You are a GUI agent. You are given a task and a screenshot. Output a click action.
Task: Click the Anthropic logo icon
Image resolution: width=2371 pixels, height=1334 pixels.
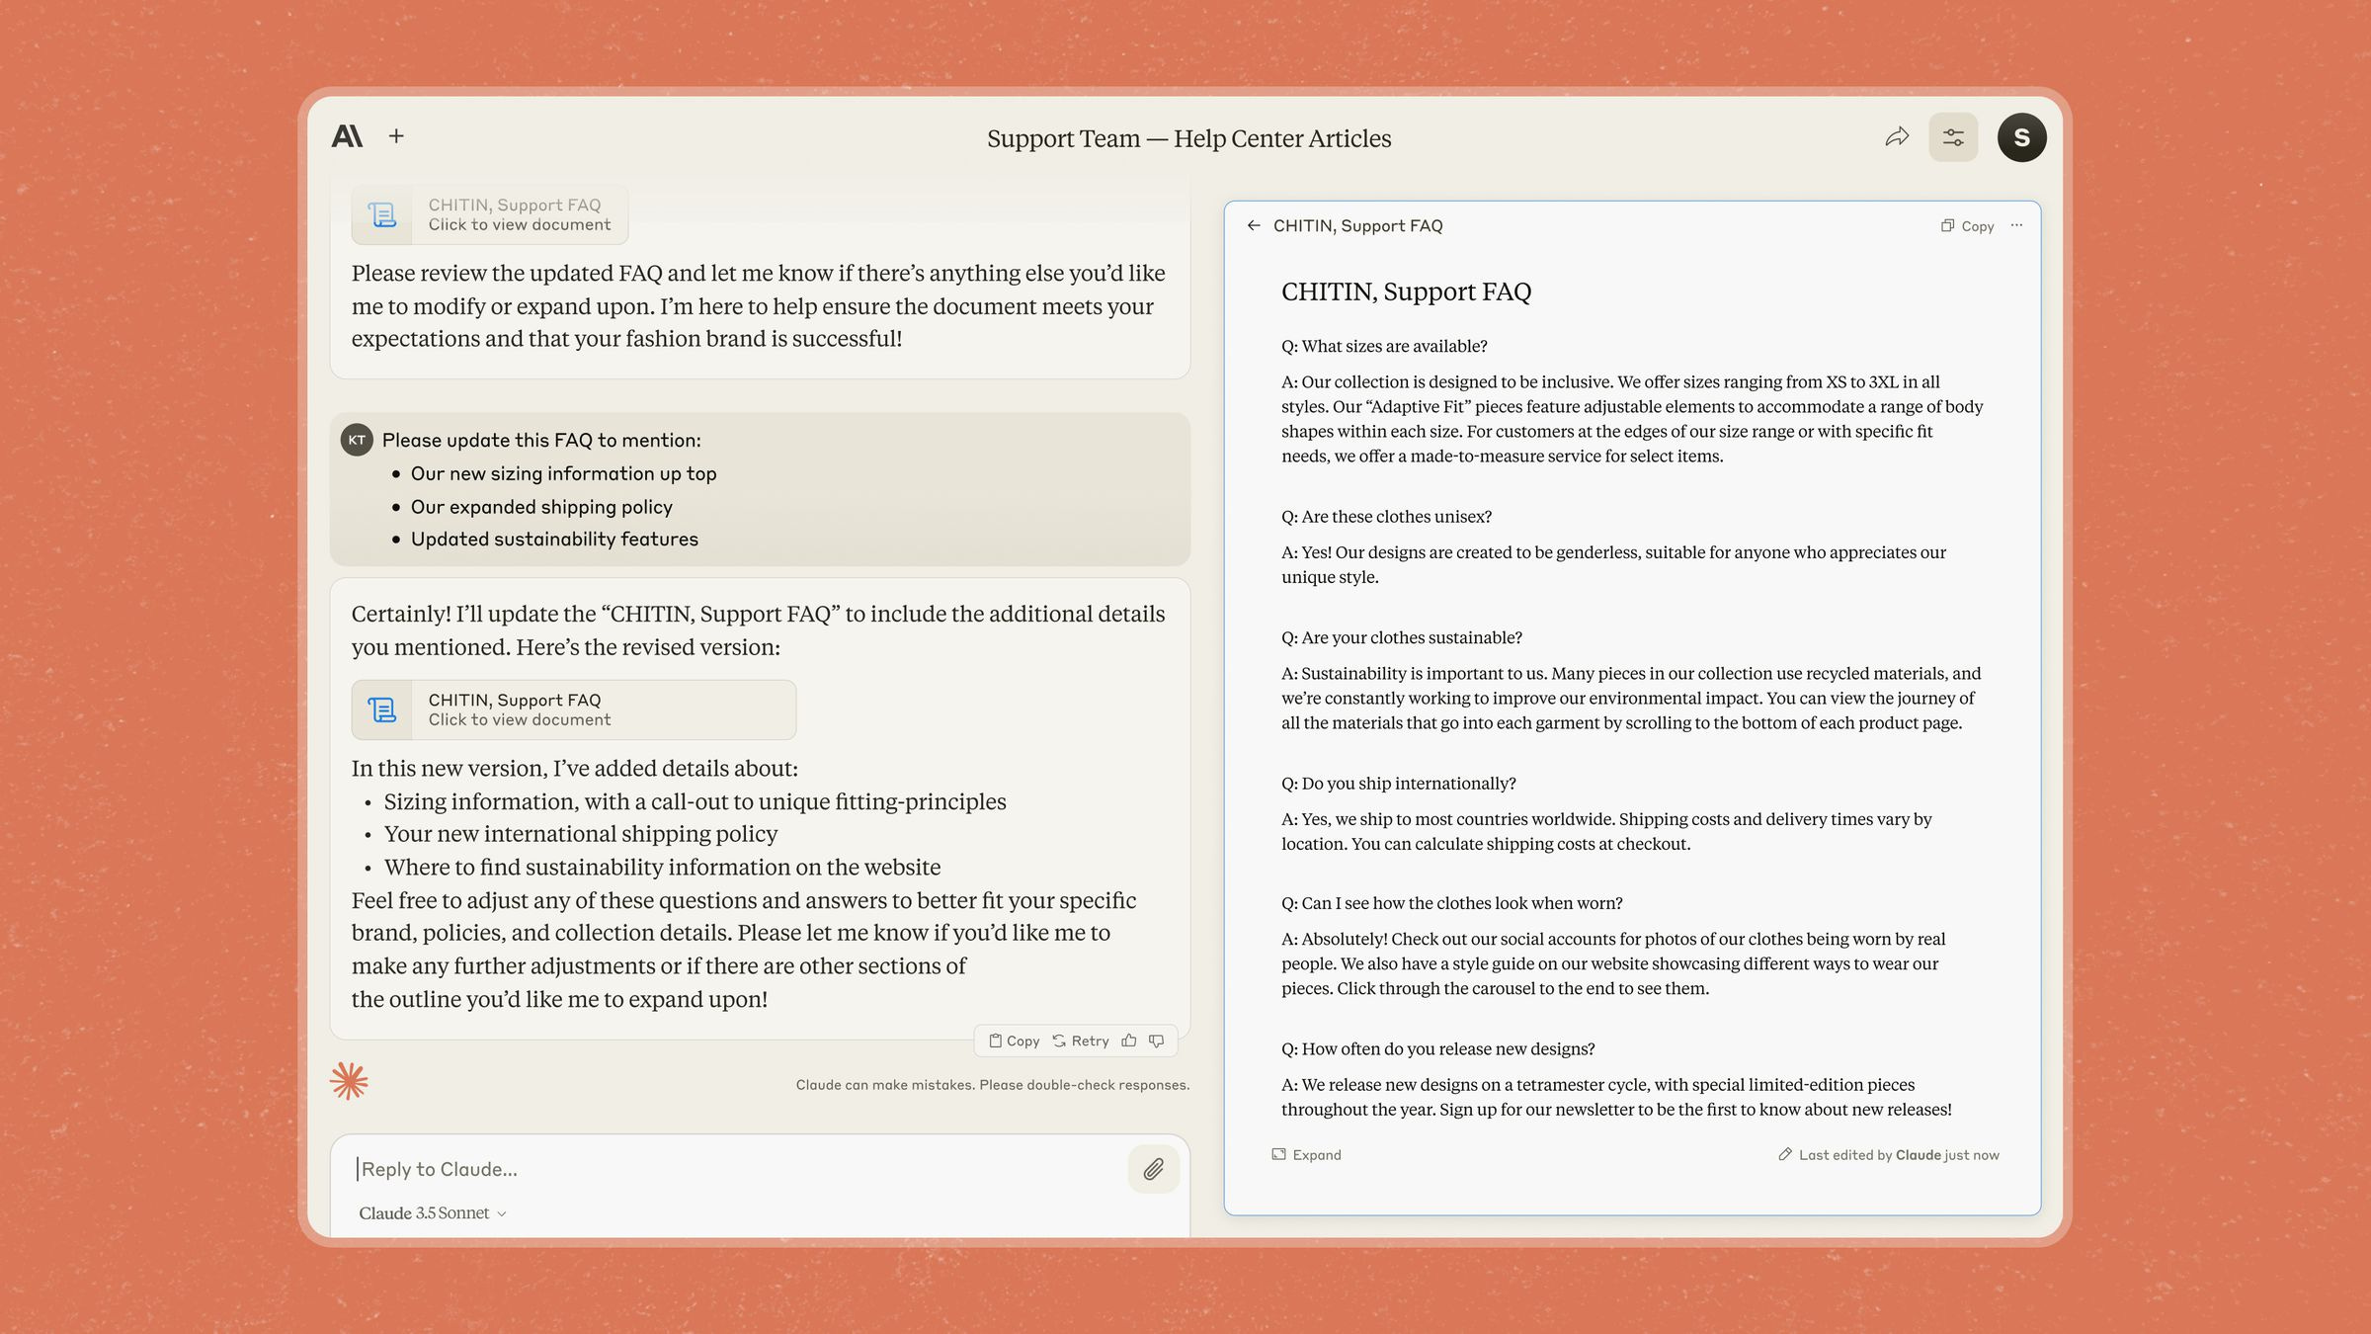point(347,136)
